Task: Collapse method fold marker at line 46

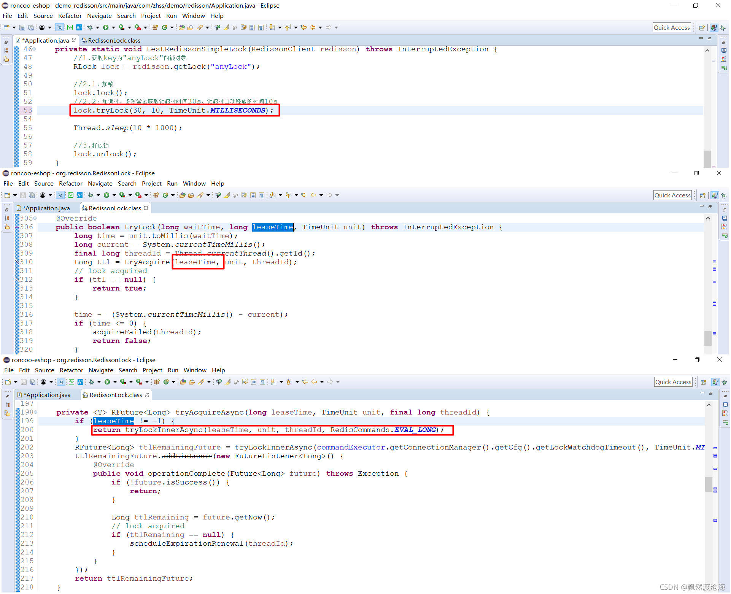Action: point(35,49)
